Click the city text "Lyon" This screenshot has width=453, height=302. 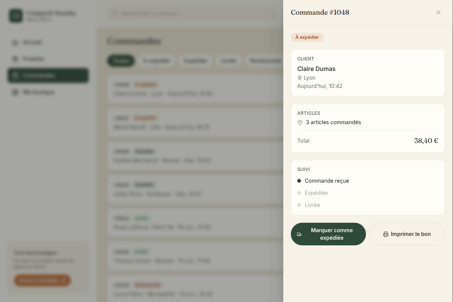click(x=310, y=78)
